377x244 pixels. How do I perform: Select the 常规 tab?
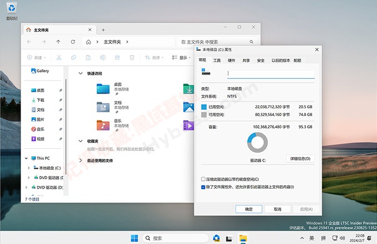click(x=203, y=60)
